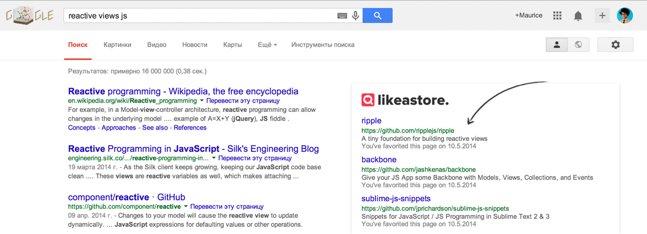Image resolution: width=647 pixels, height=234 pixels.
Task: Open the ripple favorited link
Action: (372, 121)
